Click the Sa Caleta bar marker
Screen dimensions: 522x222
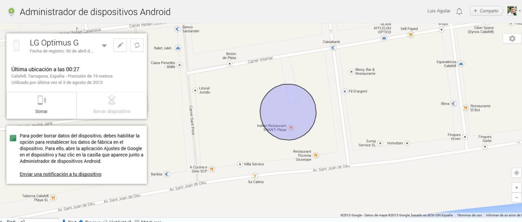point(255,176)
